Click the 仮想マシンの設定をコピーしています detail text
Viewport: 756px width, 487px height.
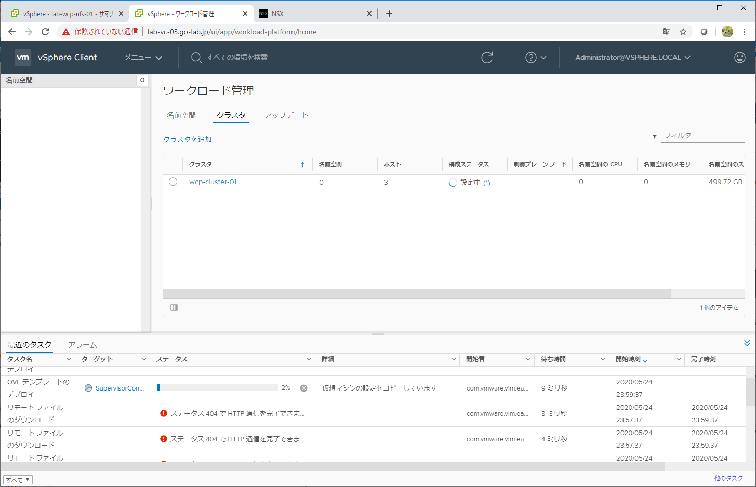pyautogui.click(x=379, y=388)
